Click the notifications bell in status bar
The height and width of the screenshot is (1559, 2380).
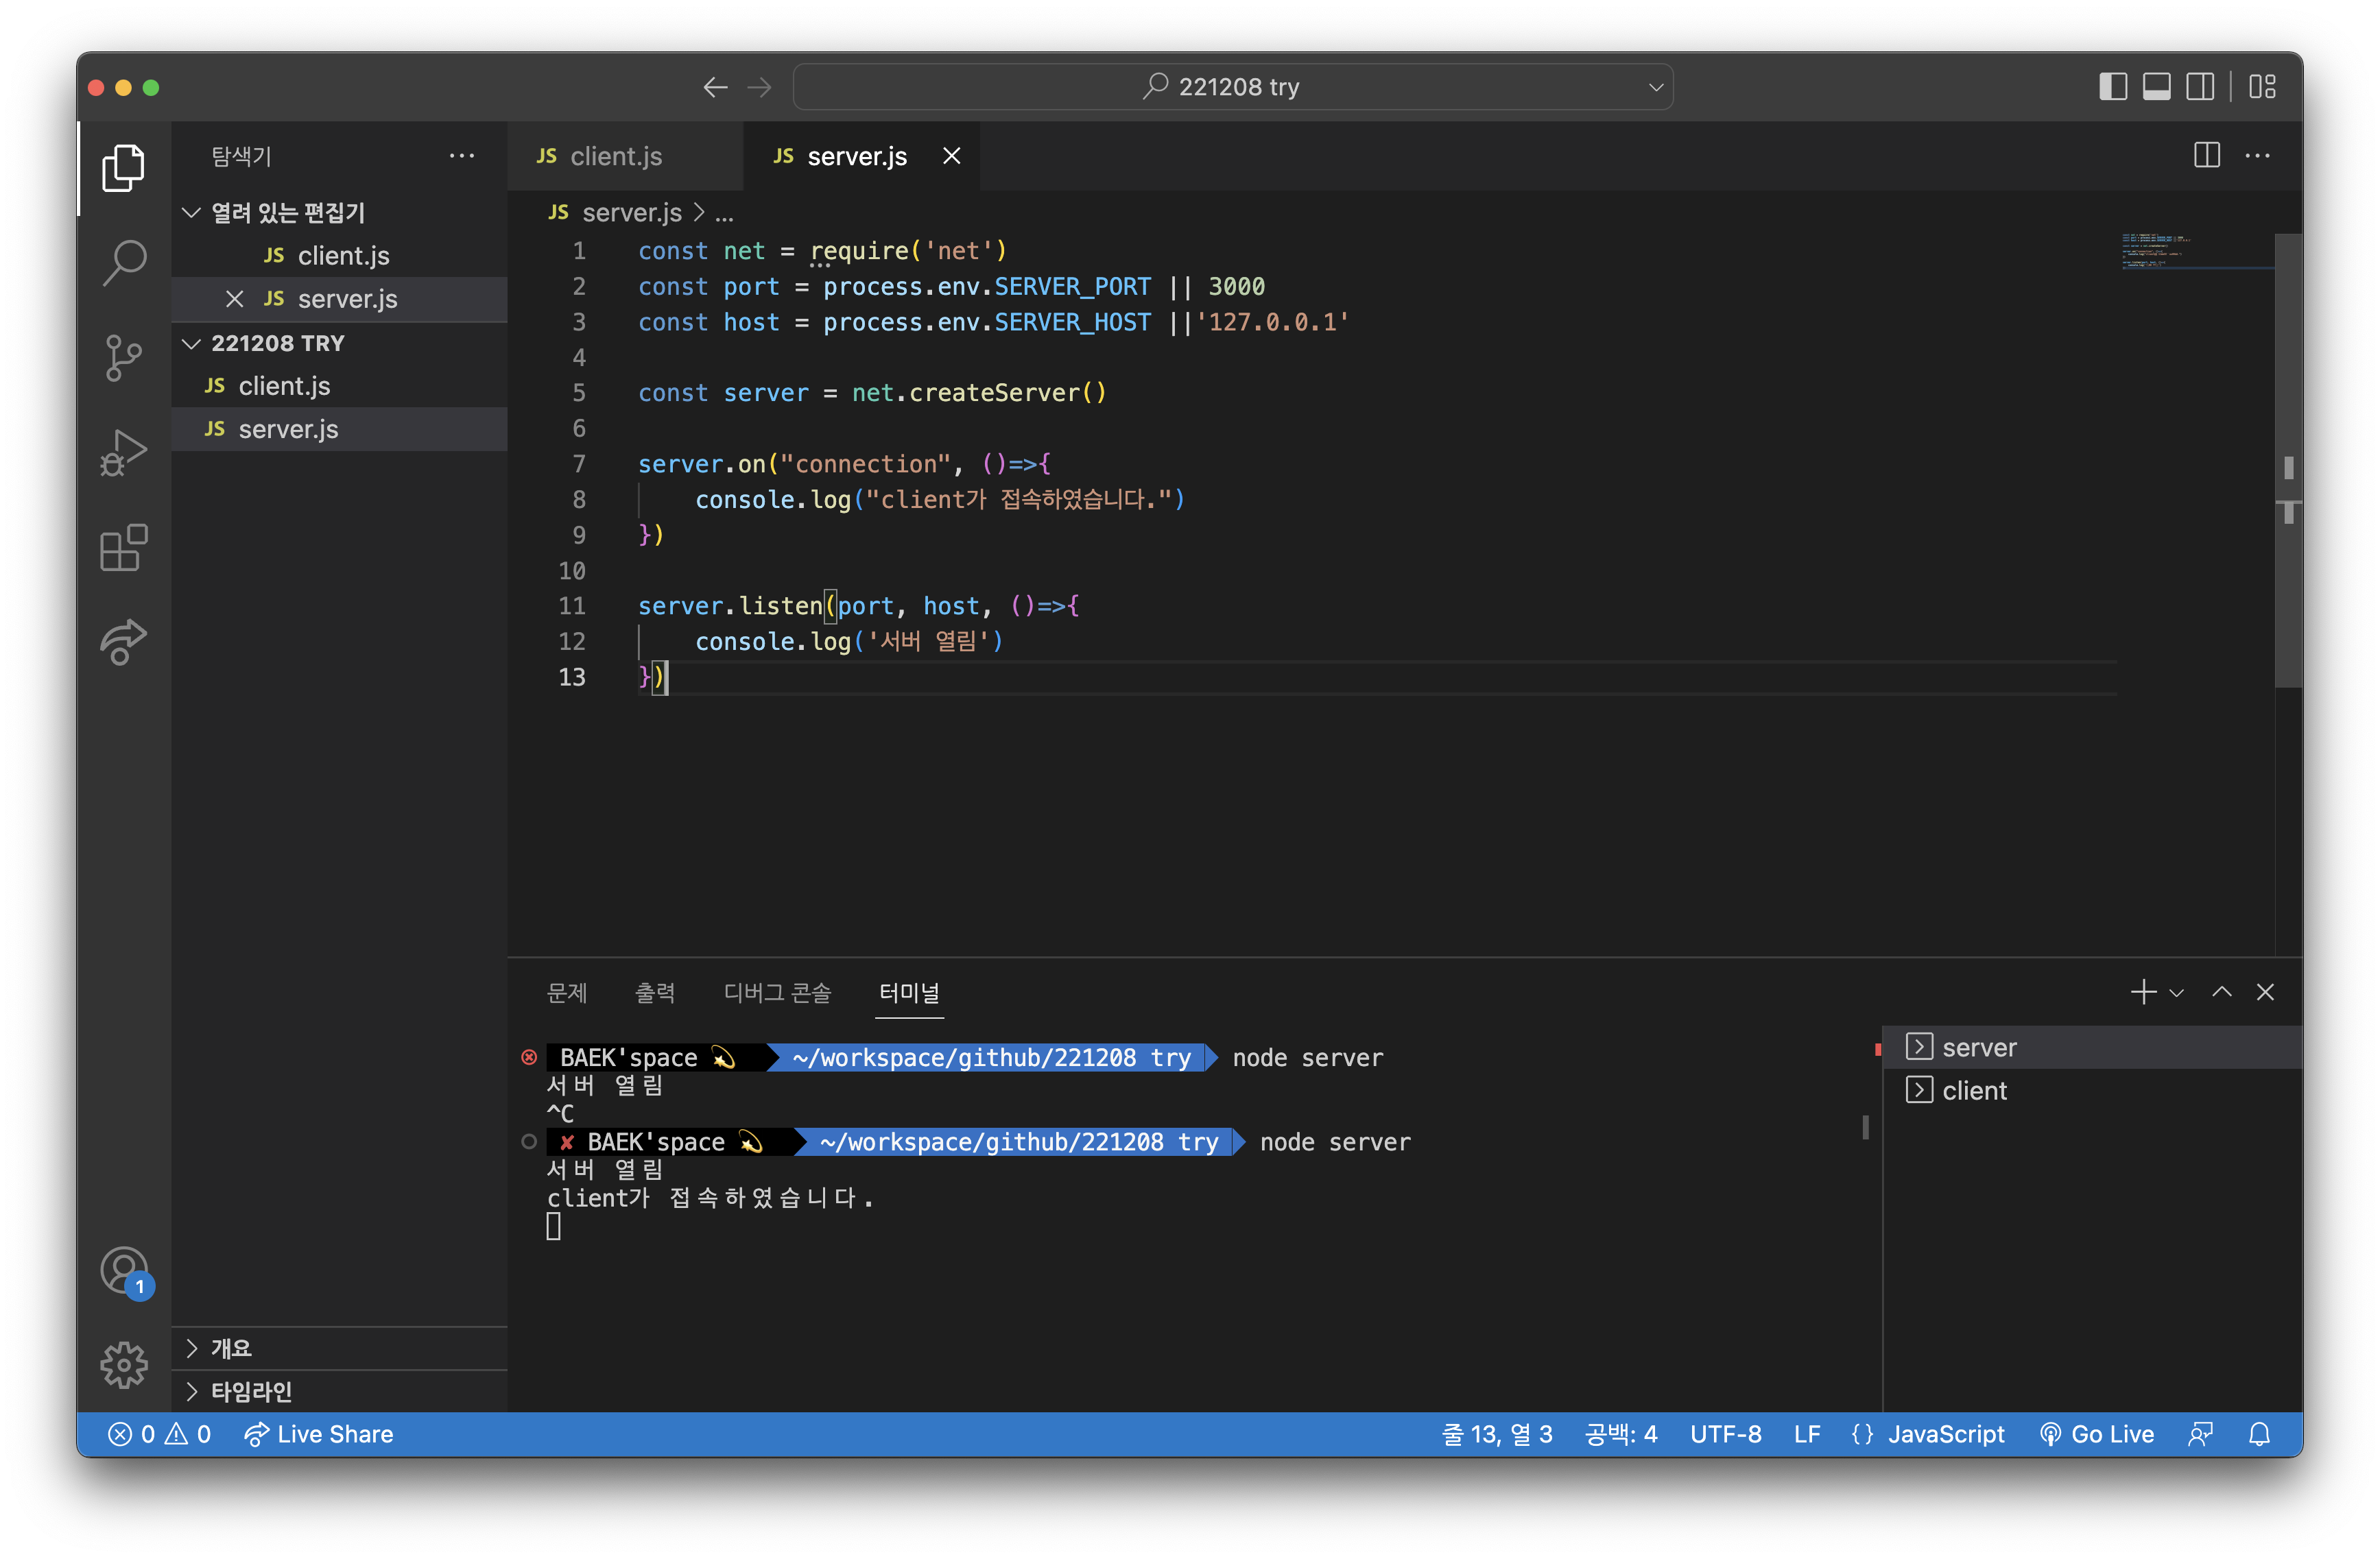tap(2259, 1434)
